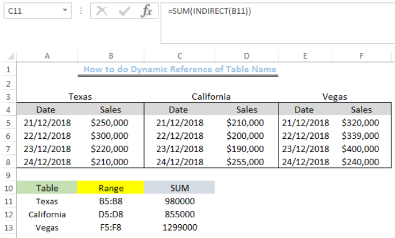Viewport: 395px width, 238px height.
Task: Select column C header
Action: 180,56
